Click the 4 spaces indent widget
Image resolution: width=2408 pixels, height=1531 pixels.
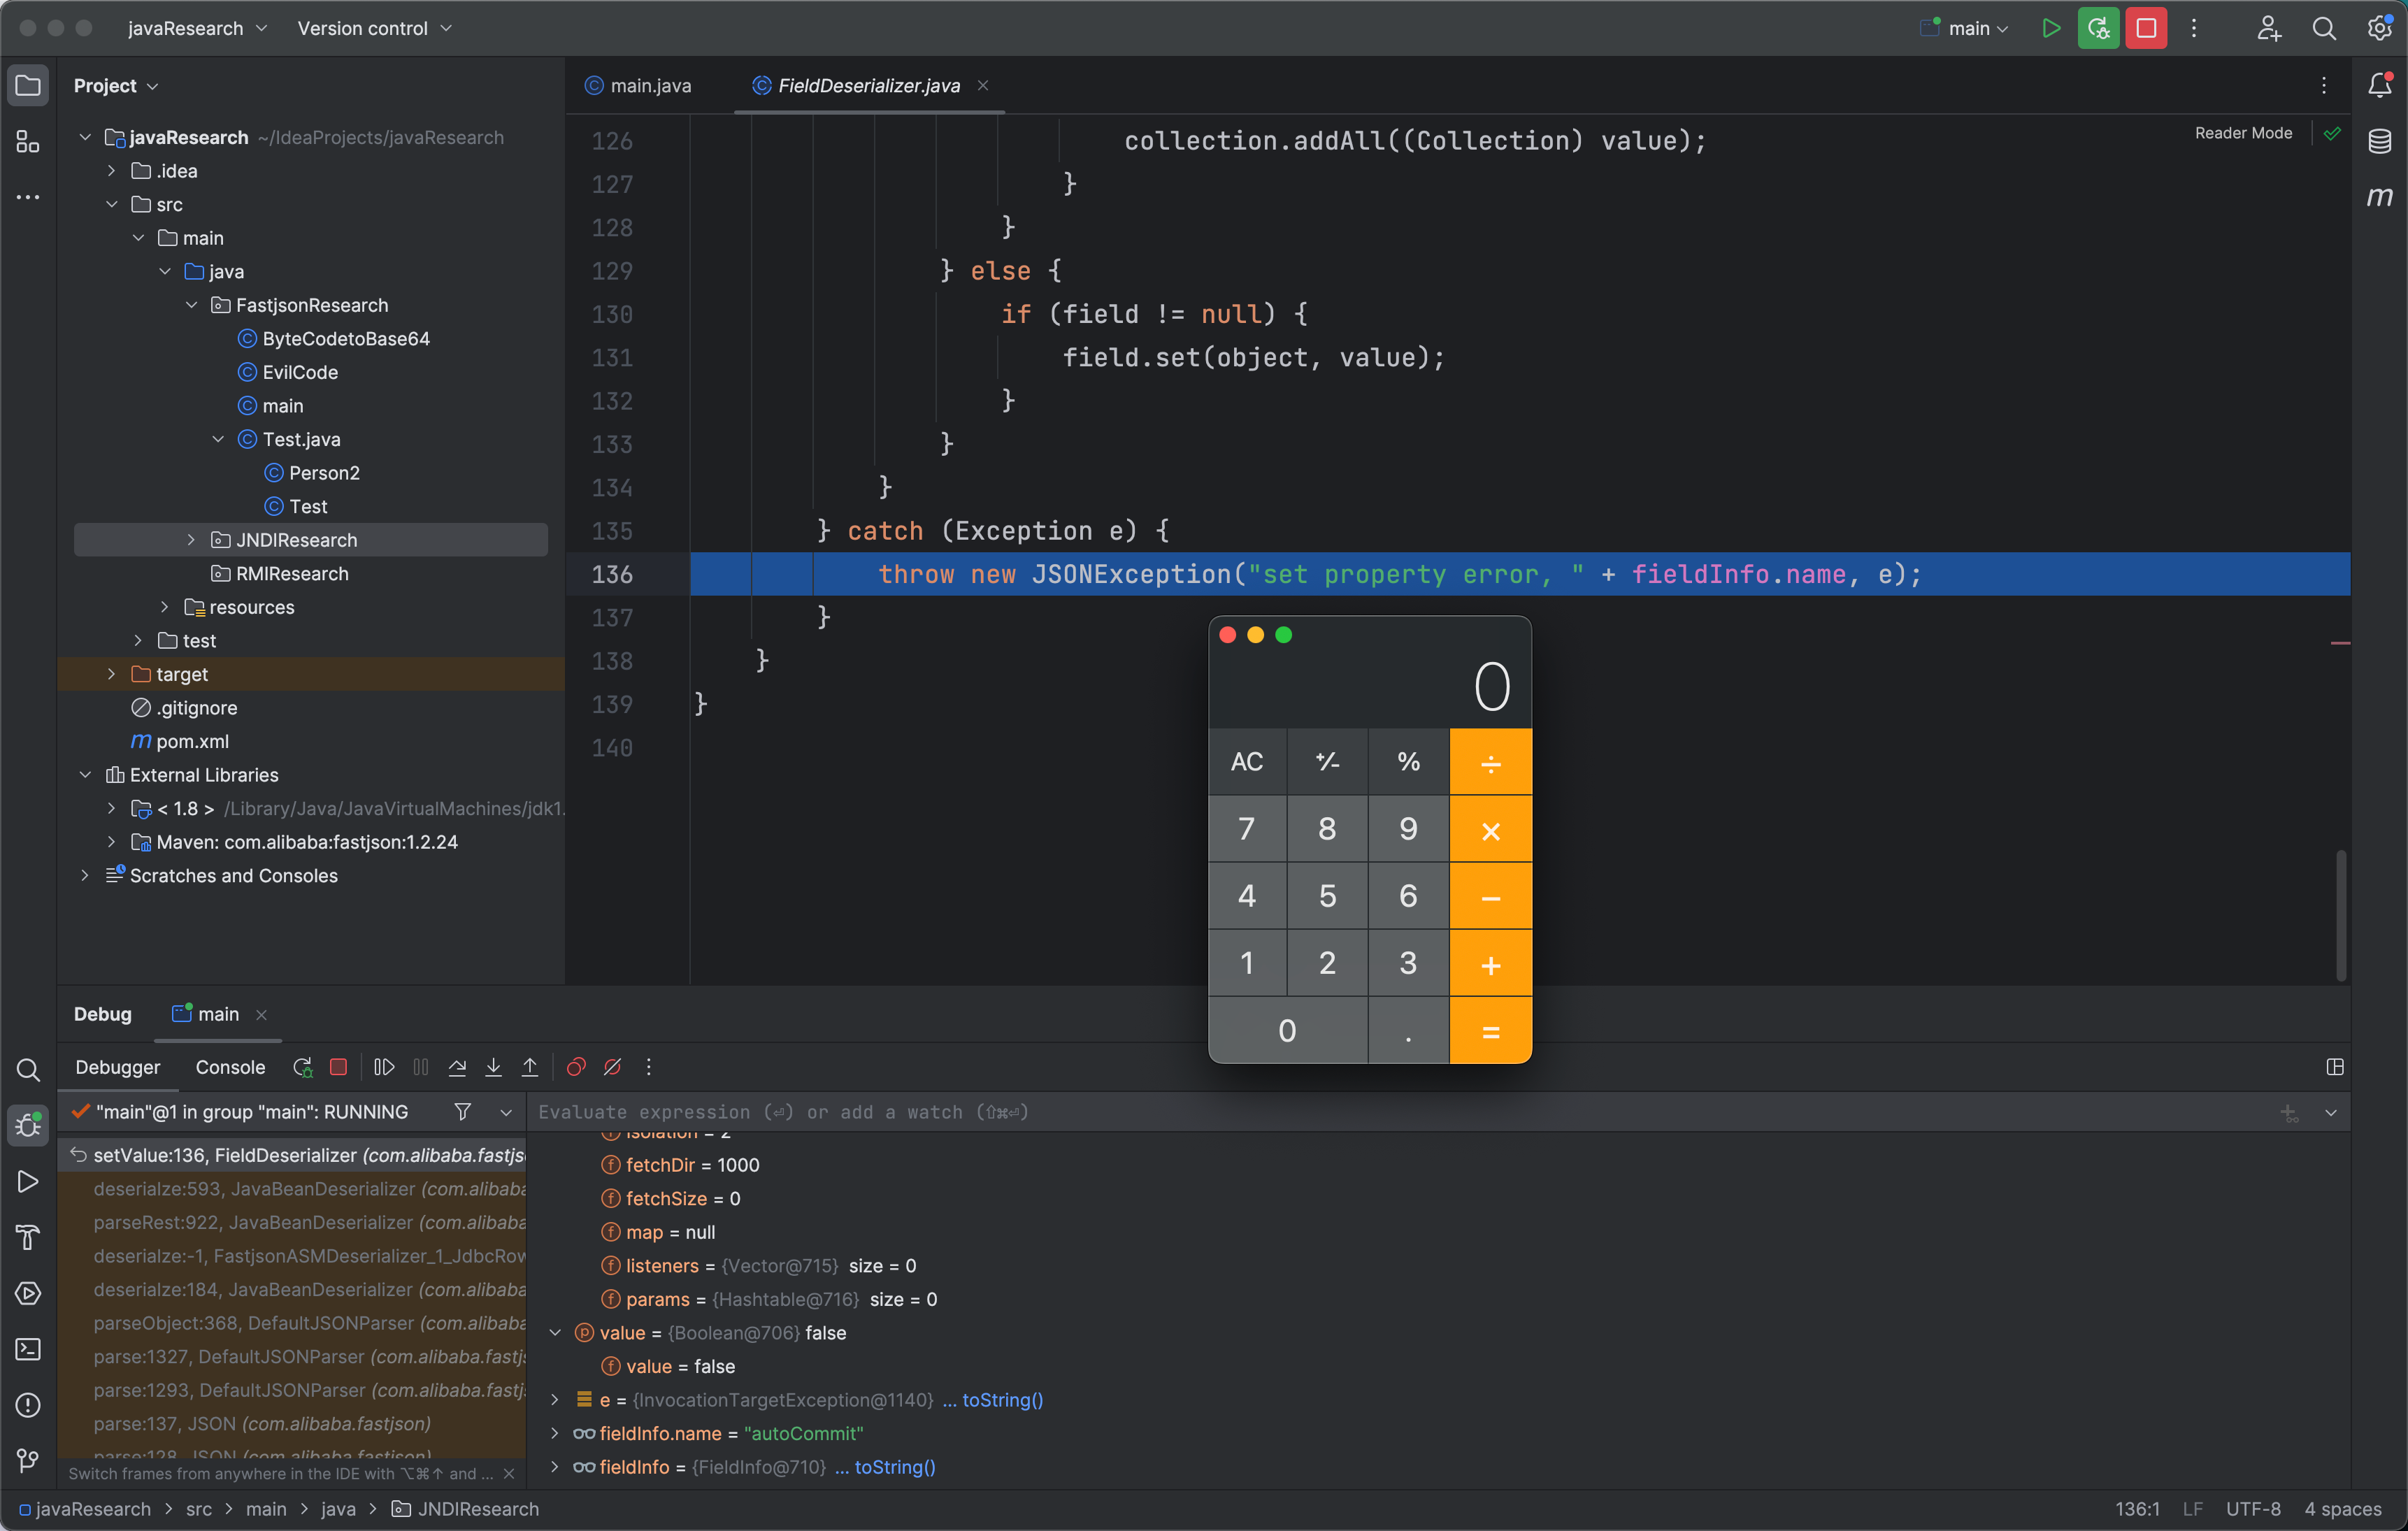click(2342, 1509)
